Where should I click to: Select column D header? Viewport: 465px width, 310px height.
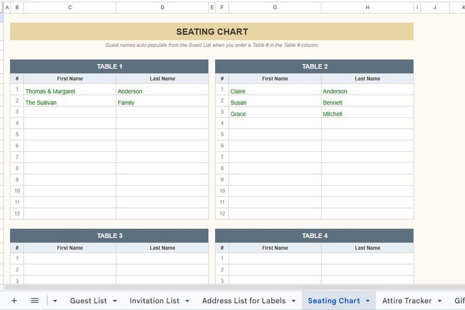pos(162,8)
